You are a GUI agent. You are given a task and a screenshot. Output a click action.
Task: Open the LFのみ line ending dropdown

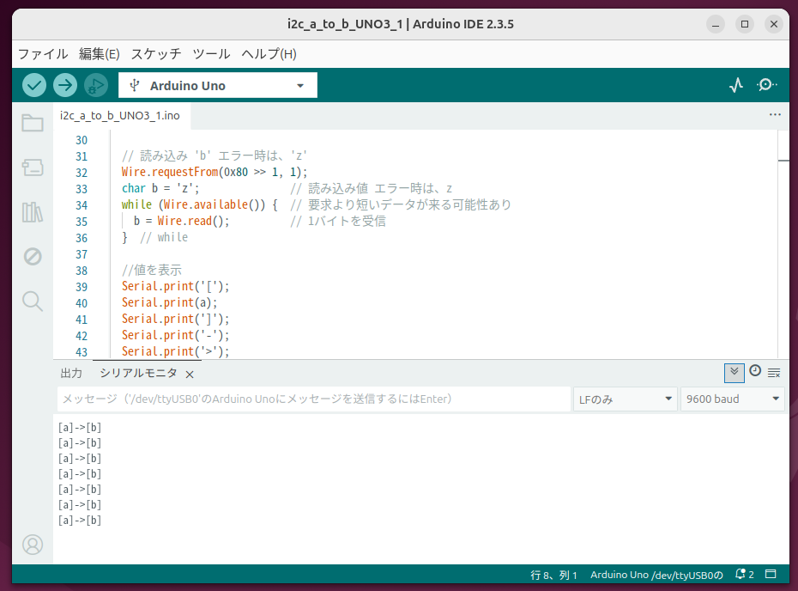tap(625, 399)
